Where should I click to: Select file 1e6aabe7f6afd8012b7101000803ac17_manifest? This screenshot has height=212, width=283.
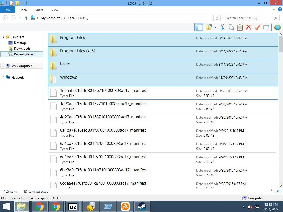[163, 93]
